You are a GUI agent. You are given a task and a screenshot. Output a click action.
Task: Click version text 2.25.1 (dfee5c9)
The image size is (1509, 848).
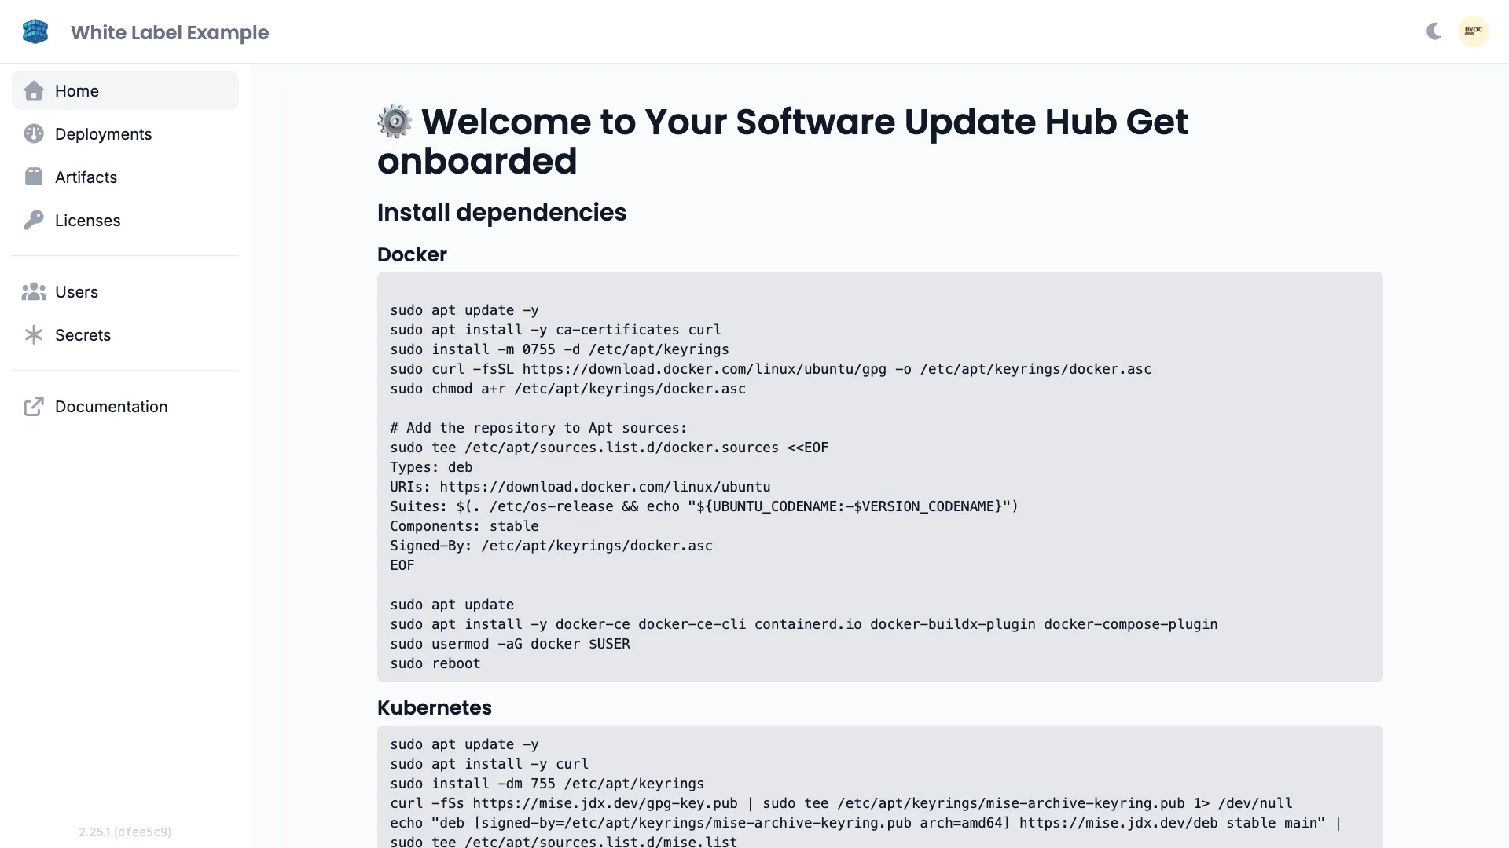tap(125, 832)
